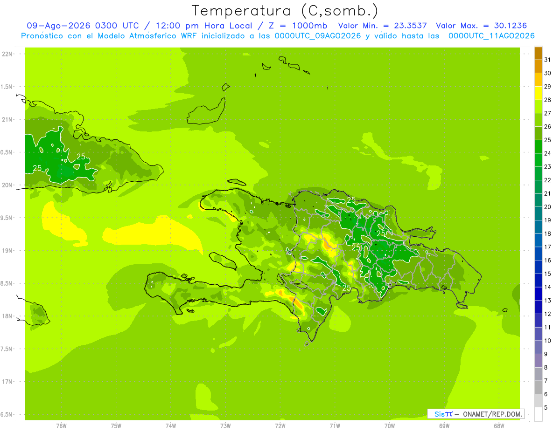Viewport: 560px width, 432px height.
Task: Click the orange legend swatch between 30 and 31
Action: coord(538,67)
